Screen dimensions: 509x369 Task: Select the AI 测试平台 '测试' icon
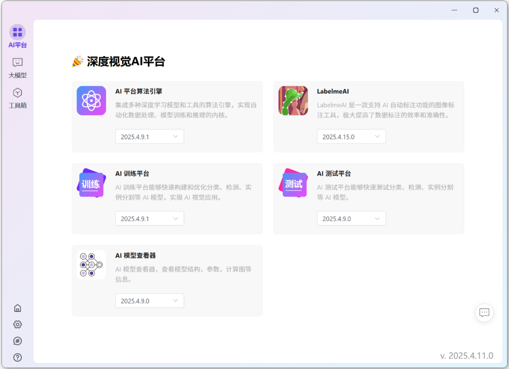293,183
